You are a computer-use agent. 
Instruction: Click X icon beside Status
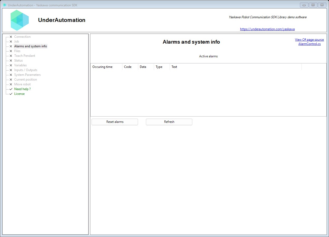[x=11, y=61]
